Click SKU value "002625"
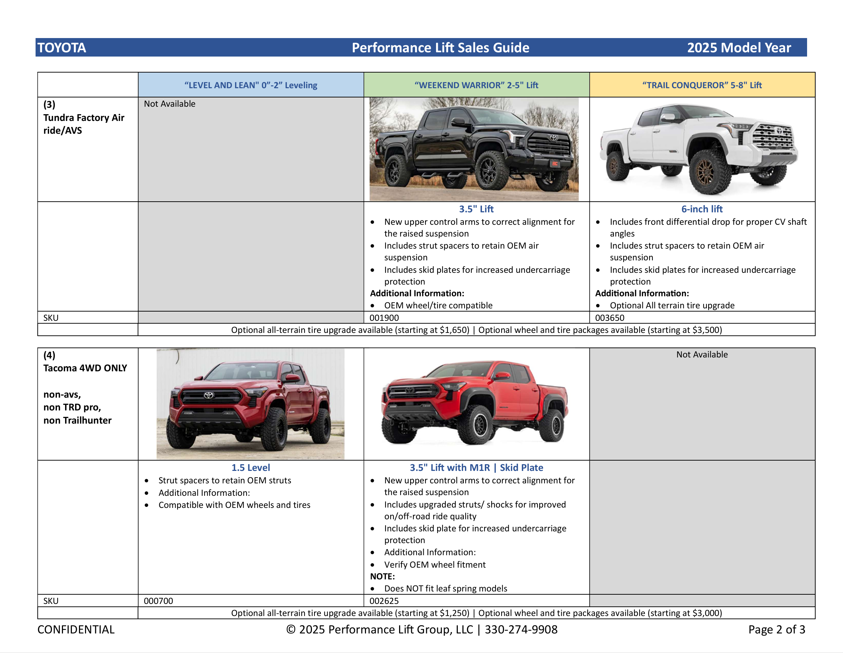 (x=384, y=601)
